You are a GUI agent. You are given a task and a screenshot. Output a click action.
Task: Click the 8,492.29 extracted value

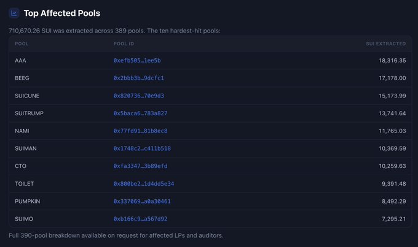click(x=394, y=201)
